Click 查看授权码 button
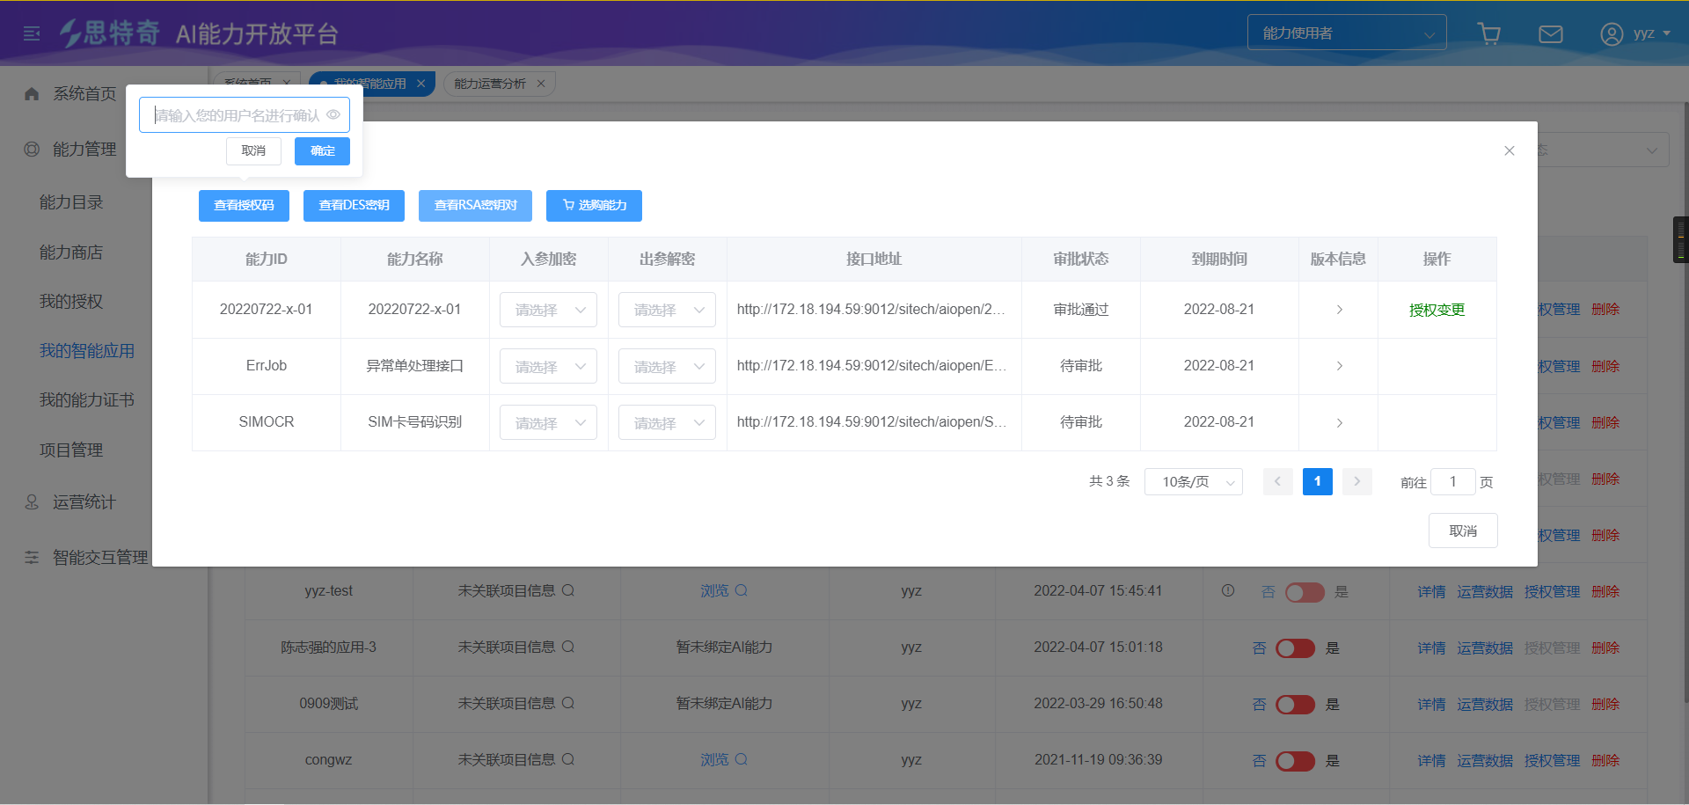Screen dimensions: 1689x805 click(x=244, y=205)
